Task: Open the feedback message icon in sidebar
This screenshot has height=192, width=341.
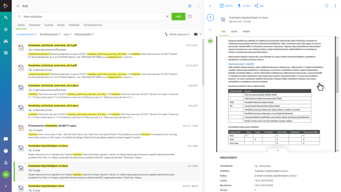Action: (6, 139)
